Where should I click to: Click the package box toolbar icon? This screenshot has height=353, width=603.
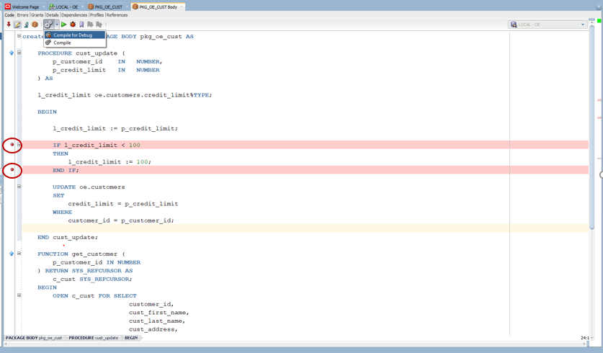pyautogui.click(x=35, y=24)
